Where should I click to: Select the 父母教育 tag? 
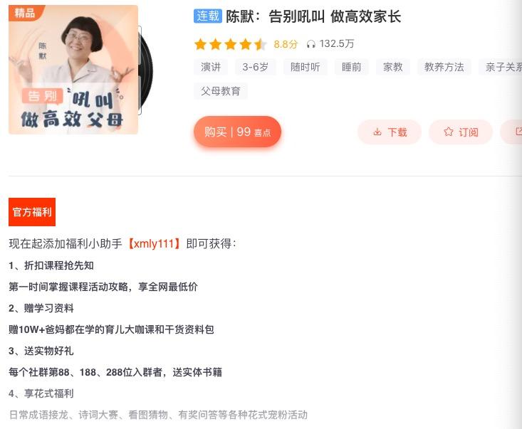pyautogui.click(x=220, y=91)
